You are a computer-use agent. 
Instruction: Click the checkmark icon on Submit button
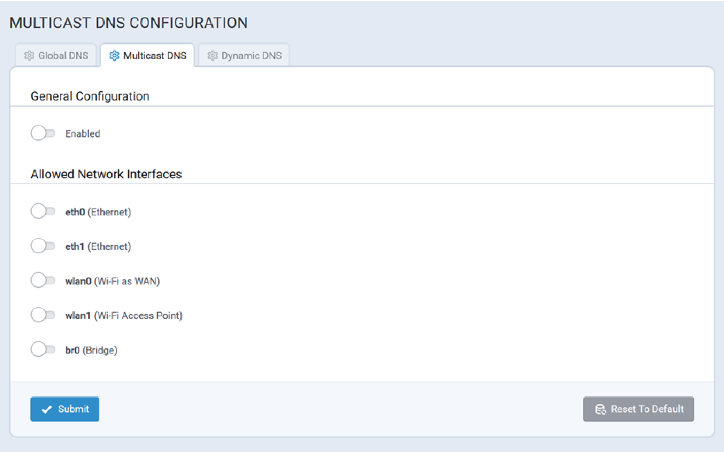click(x=47, y=409)
